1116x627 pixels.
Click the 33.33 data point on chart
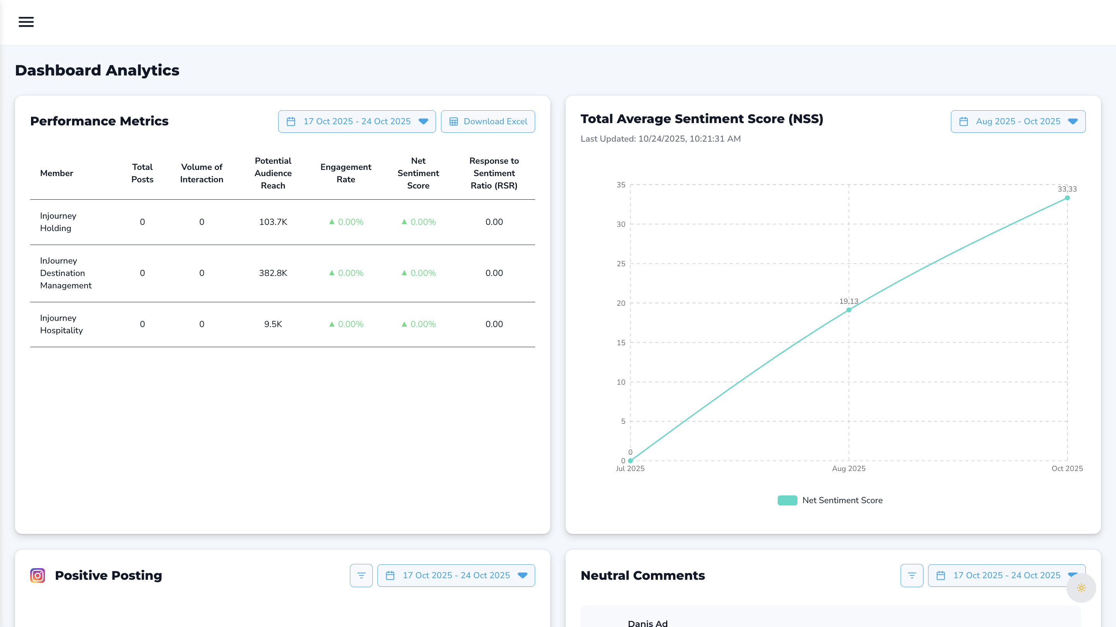1068,198
